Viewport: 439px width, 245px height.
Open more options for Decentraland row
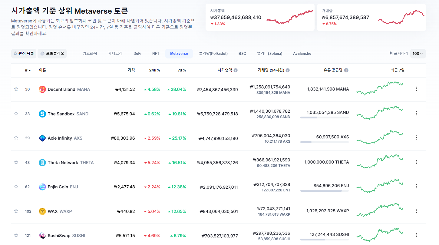coord(417,89)
